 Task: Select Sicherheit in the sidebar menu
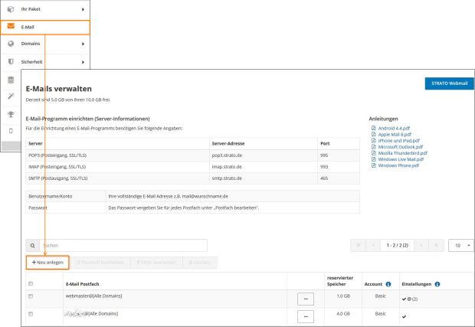pos(45,62)
